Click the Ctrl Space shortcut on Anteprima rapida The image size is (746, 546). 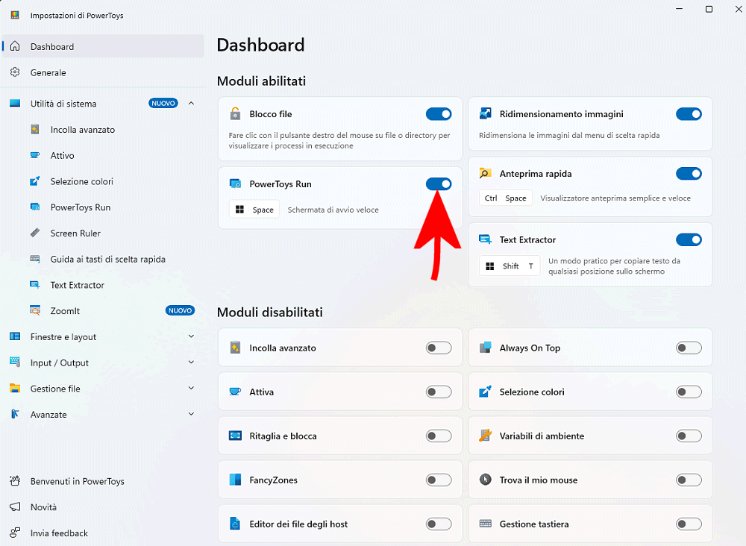click(506, 198)
